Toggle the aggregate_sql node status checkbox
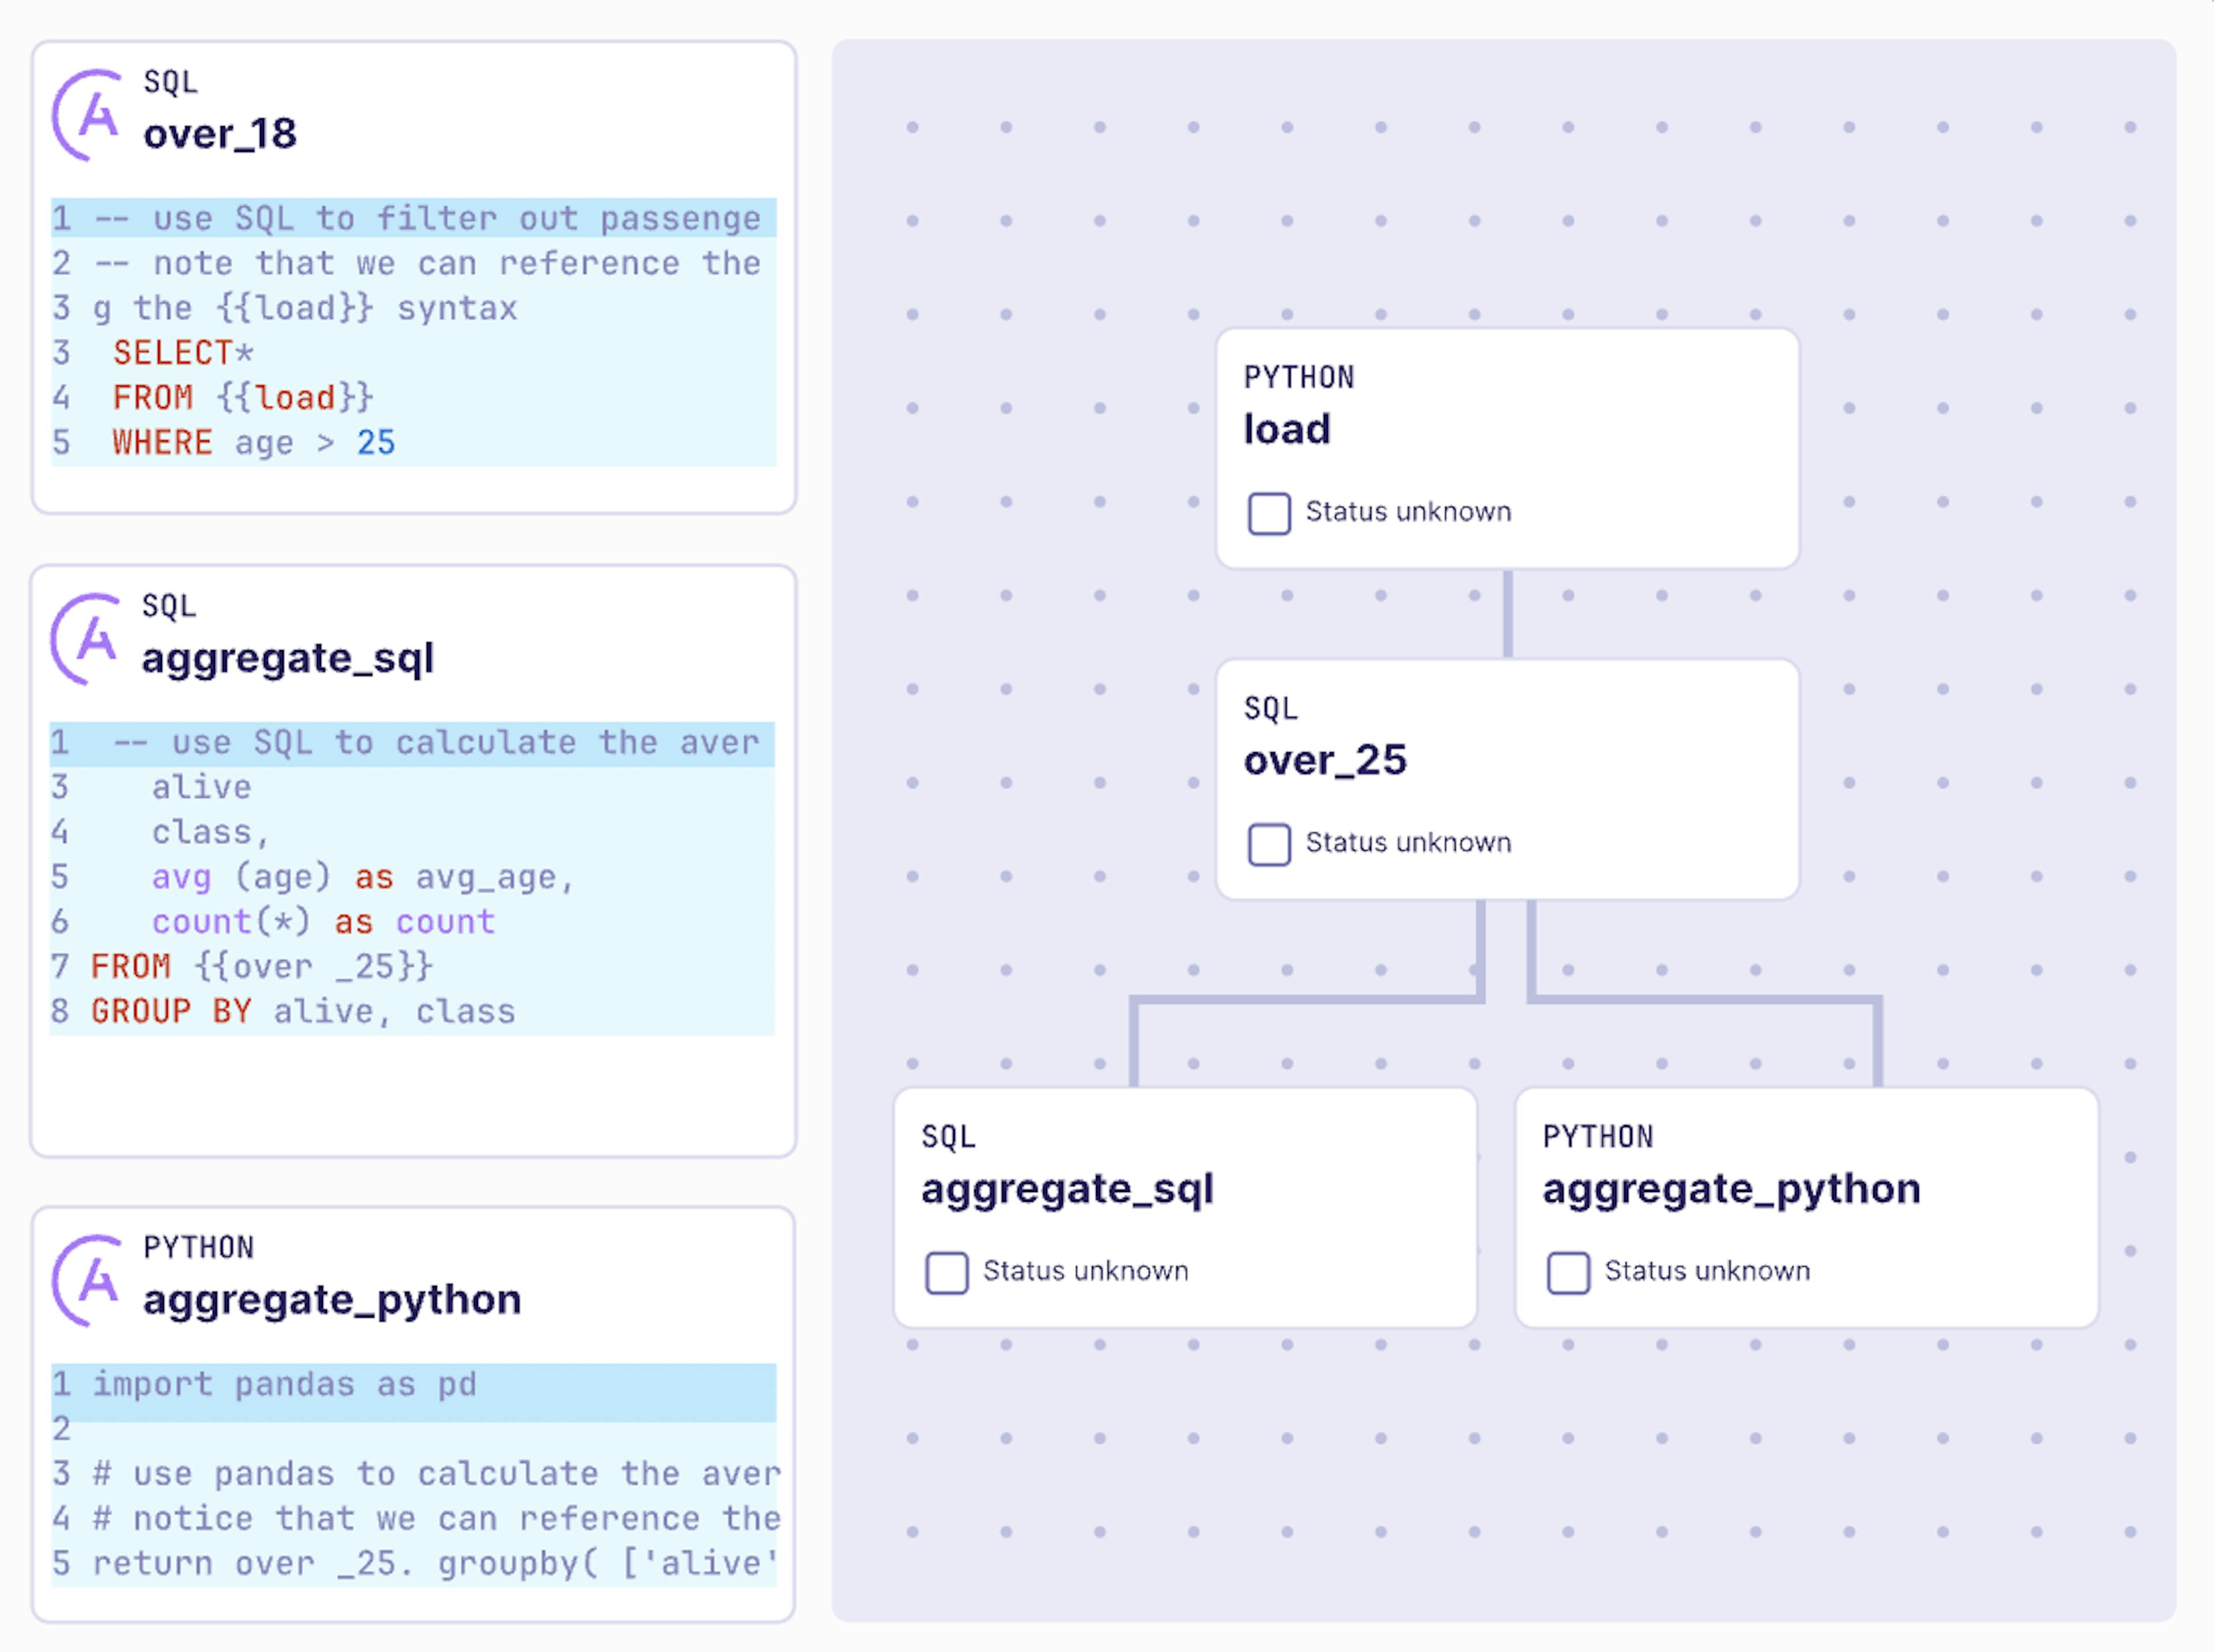This screenshot has height=1652, width=2214. 946,1272
